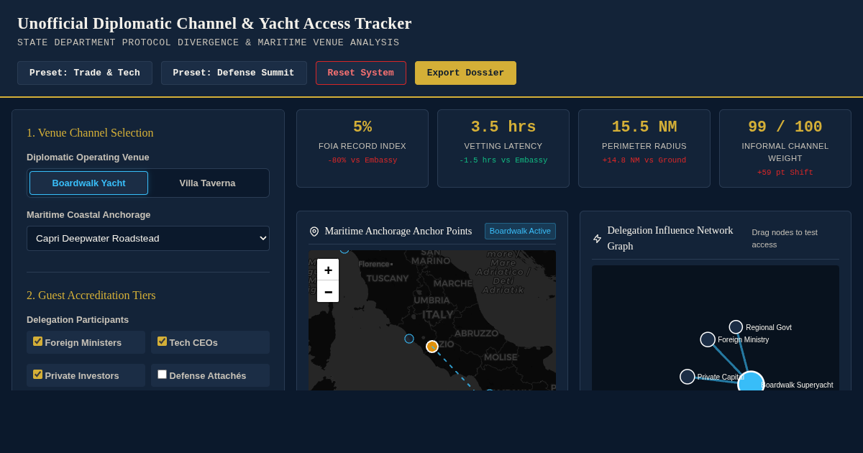
Task: Click the '-80% vs Embassy' text
Action: pos(362,160)
